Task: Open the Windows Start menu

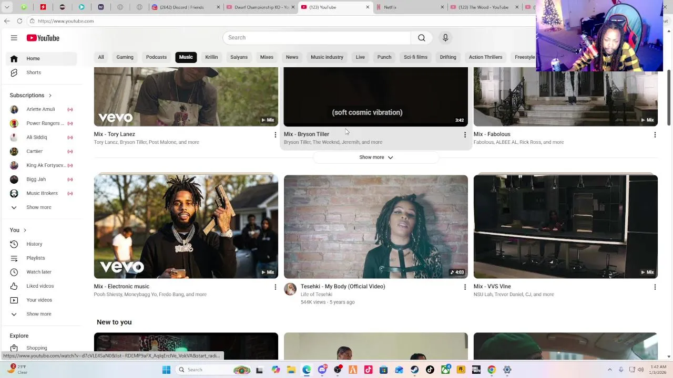Action: point(166,370)
